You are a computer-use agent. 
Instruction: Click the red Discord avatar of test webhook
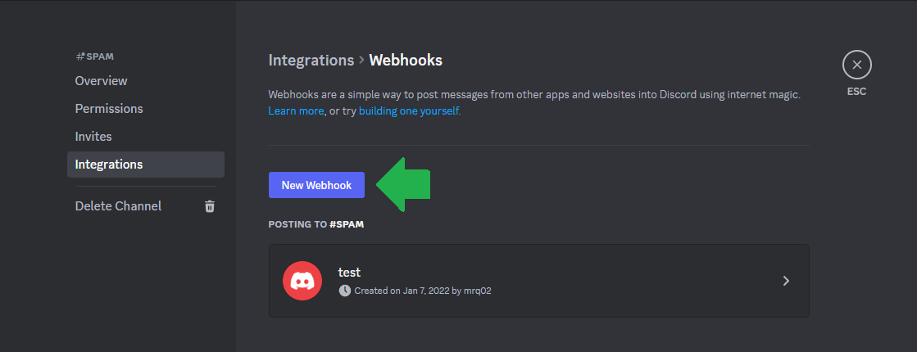[x=302, y=281]
